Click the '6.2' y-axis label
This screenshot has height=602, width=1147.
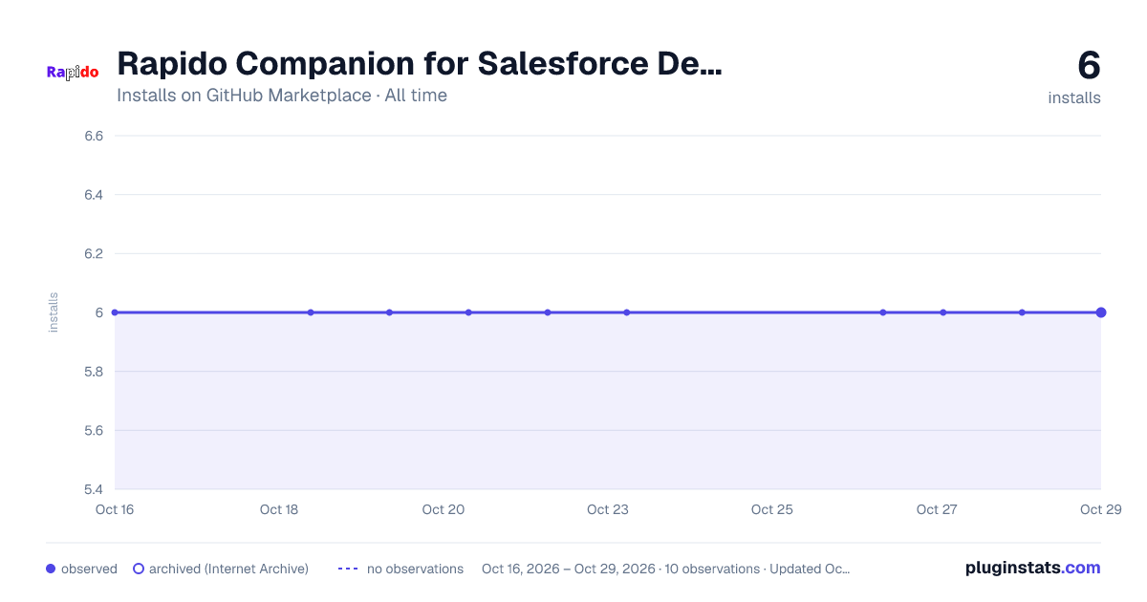[x=94, y=253]
